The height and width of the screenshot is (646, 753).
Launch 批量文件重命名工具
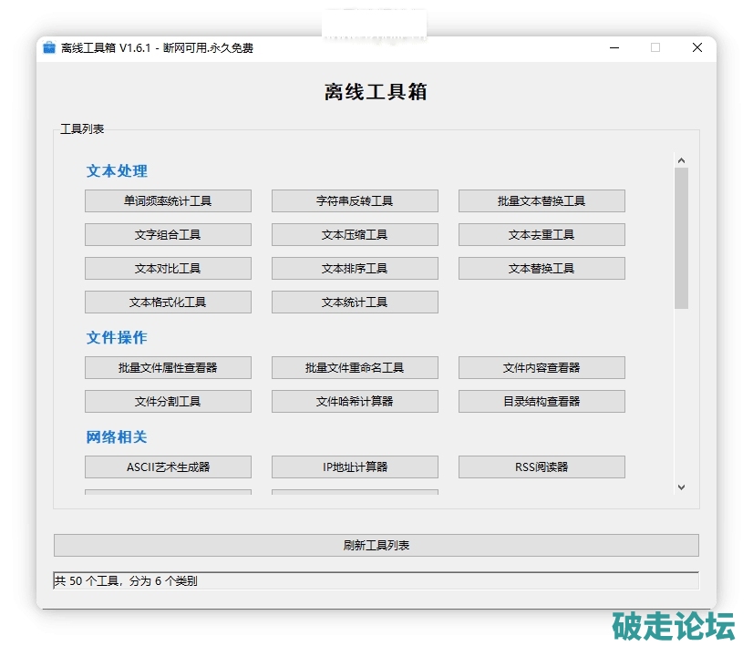point(355,368)
